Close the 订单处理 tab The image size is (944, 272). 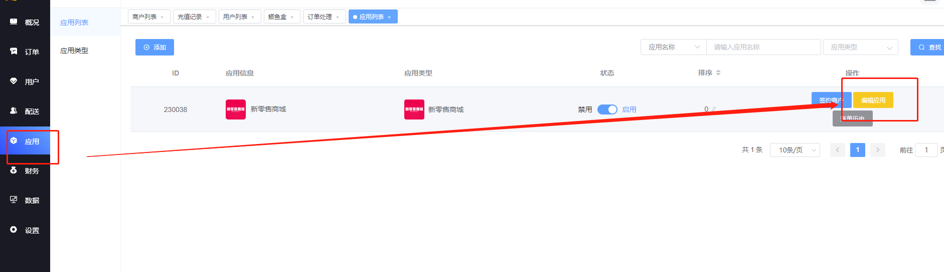[338, 17]
